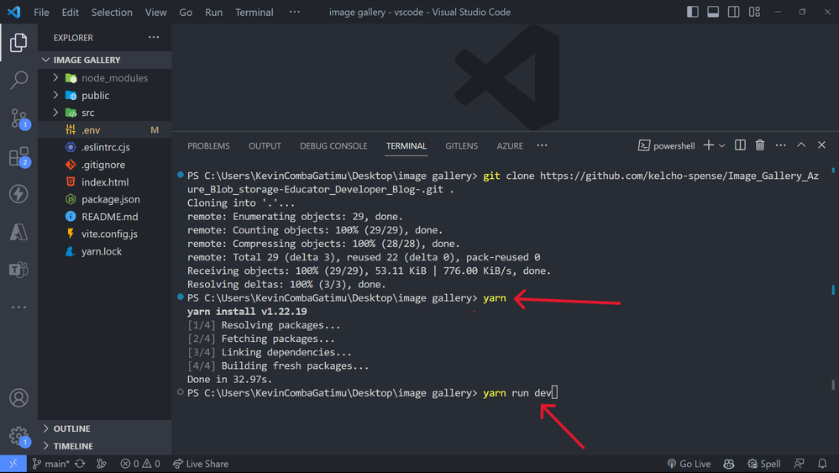Click Go Live in status bar
The width and height of the screenshot is (839, 473).
(x=690, y=464)
